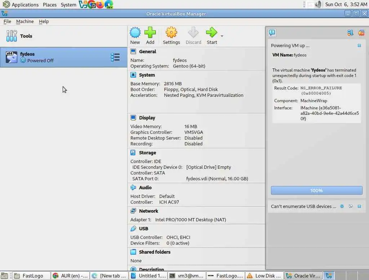The width and height of the screenshot is (369, 280).
Task: Switch to the Low Disk warning taskbar window
Action: pos(264,276)
